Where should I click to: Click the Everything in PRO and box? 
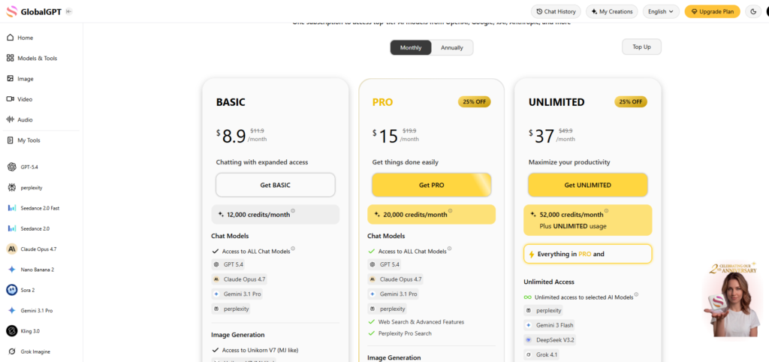point(587,254)
